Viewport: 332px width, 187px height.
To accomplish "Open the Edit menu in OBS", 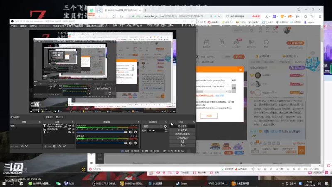I will 24,26.
